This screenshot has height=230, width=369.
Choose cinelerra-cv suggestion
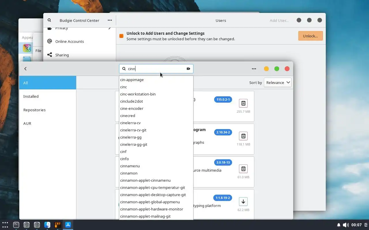[156, 123]
